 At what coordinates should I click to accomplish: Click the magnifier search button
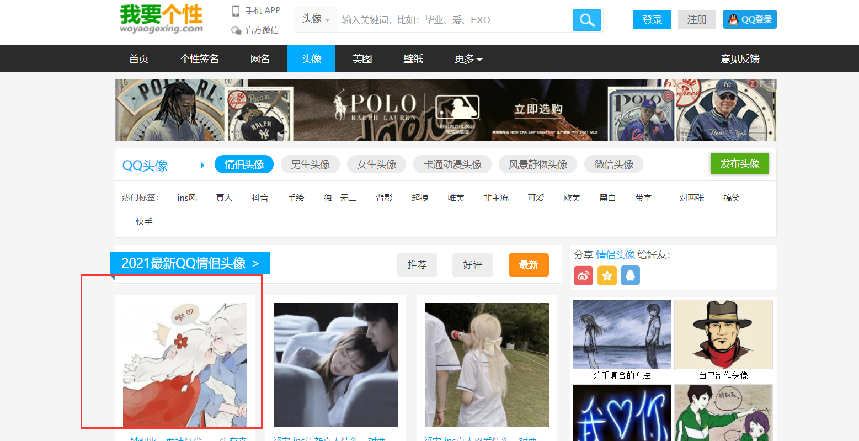[586, 20]
